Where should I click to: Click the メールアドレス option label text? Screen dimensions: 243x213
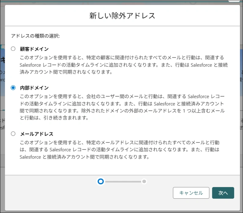click(x=37, y=134)
